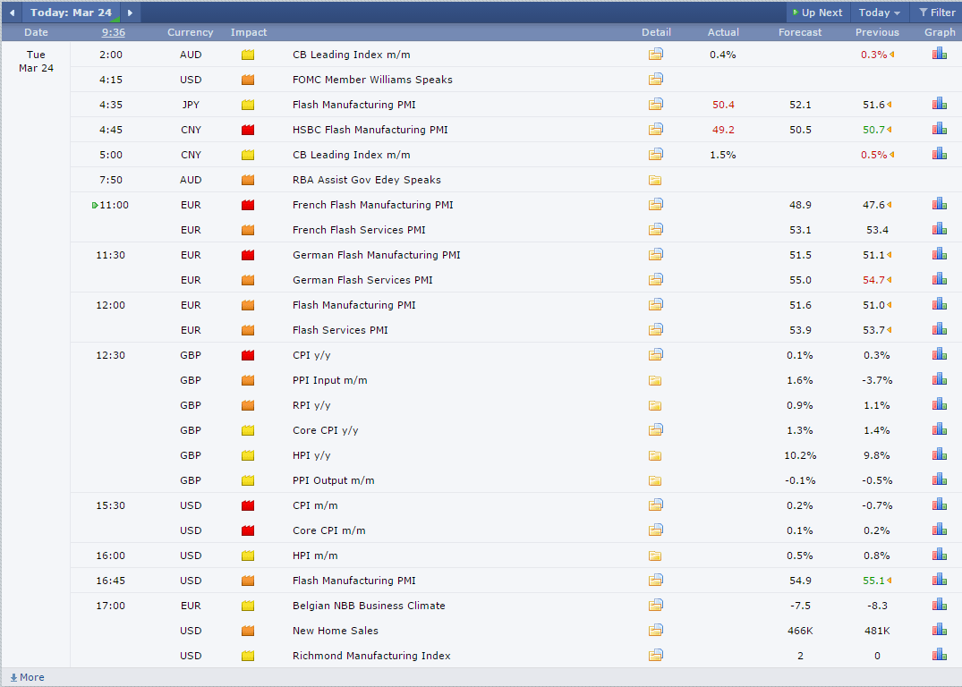Click revision arrow beside German Services previous 54.7
The image size is (962, 687).
pyautogui.click(x=889, y=280)
